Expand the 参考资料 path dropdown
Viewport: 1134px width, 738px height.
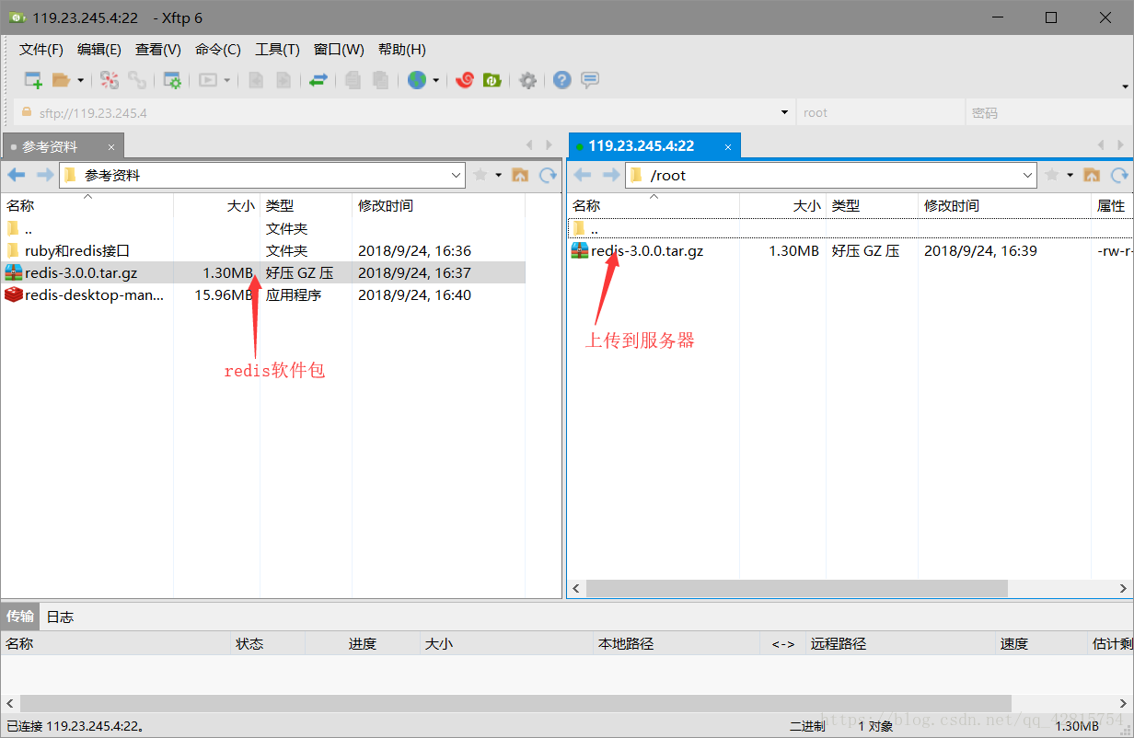[x=457, y=175]
